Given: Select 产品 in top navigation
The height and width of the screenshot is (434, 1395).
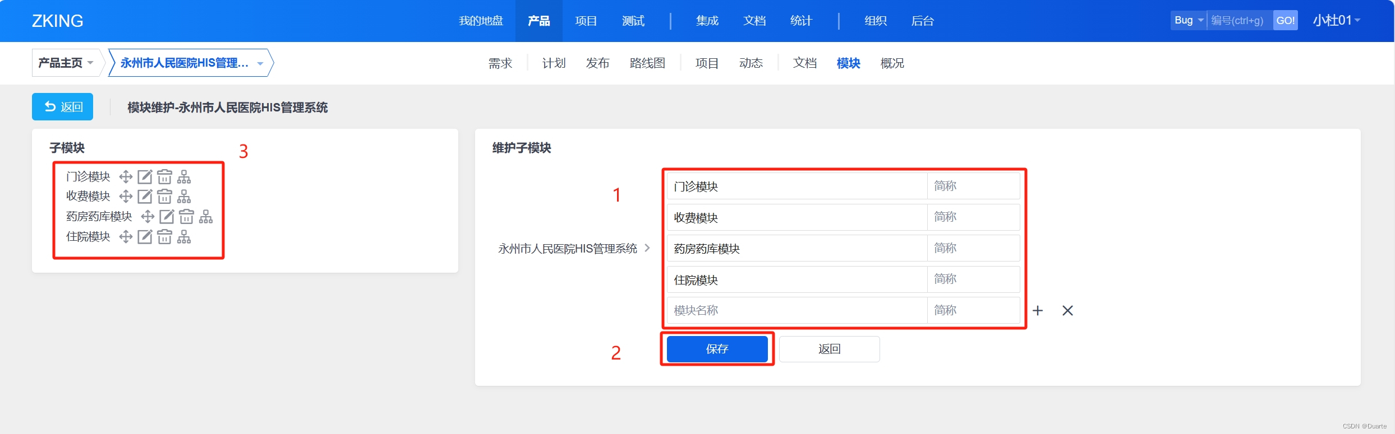Looking at the screenshot, I should pos(538,21).
